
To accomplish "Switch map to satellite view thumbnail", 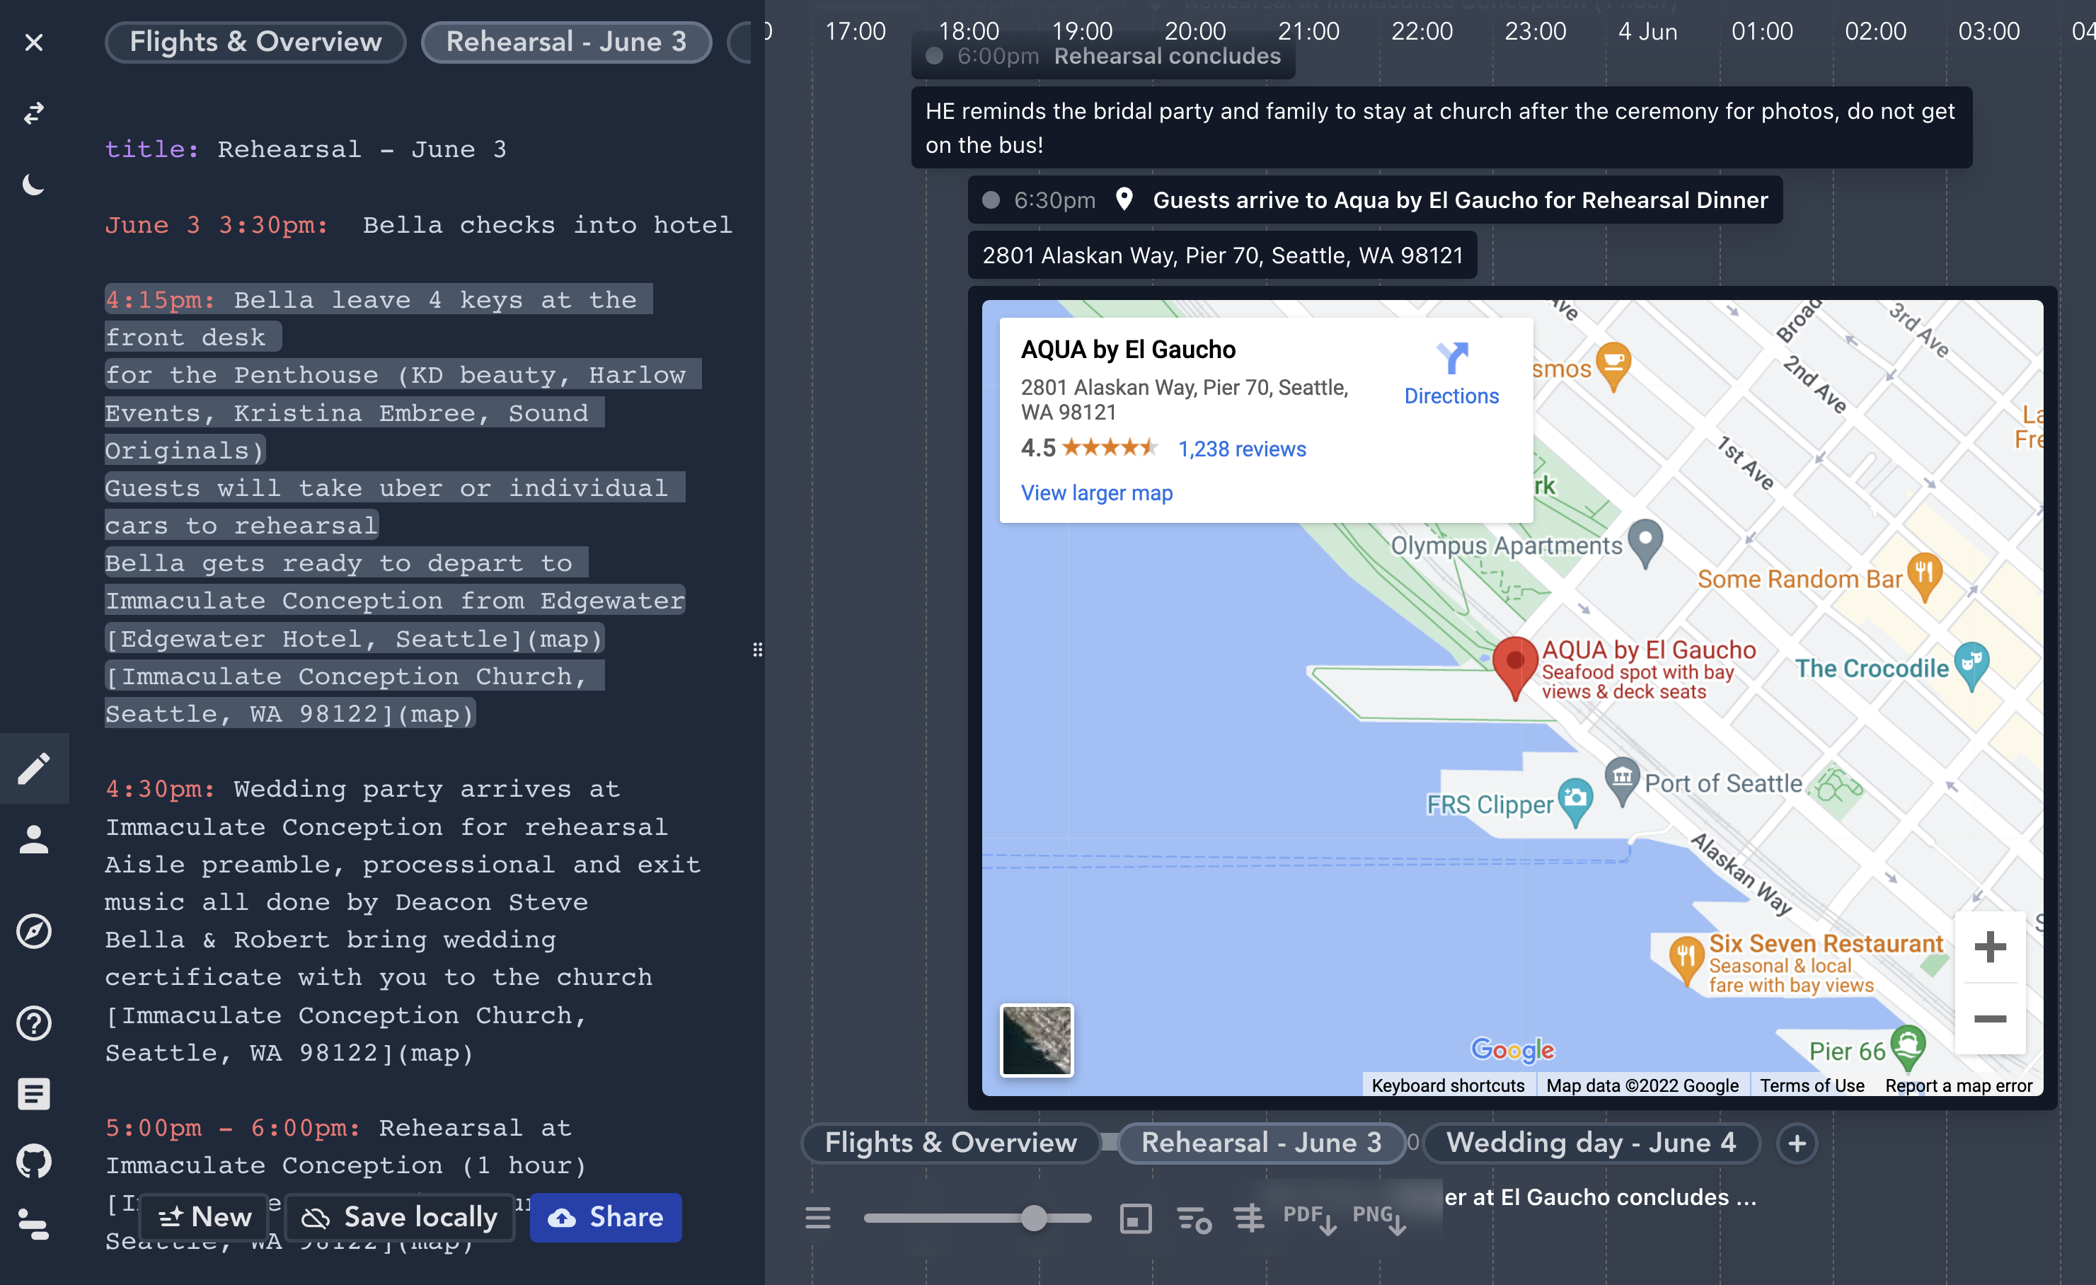I will 1036,1040.
